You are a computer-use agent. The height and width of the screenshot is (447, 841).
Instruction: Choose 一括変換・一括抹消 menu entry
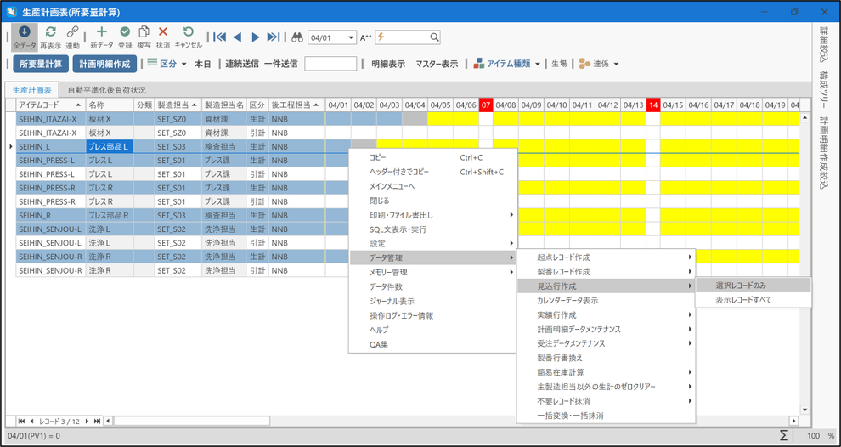(x=606, y=416)
